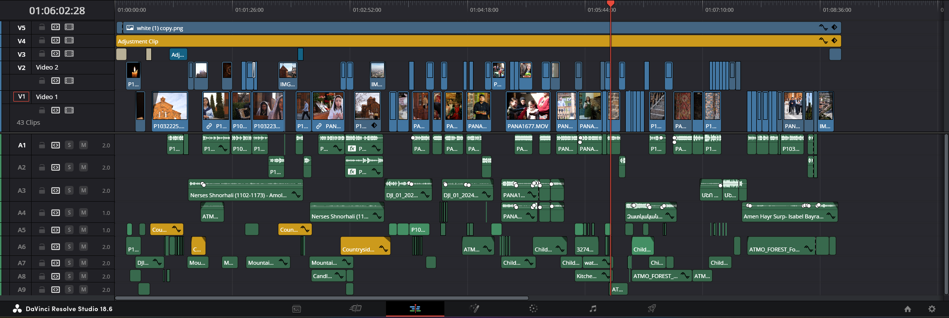949x318 pixels.
Task: Open Project Settings gear icon
Action: [x=932, y=309]
